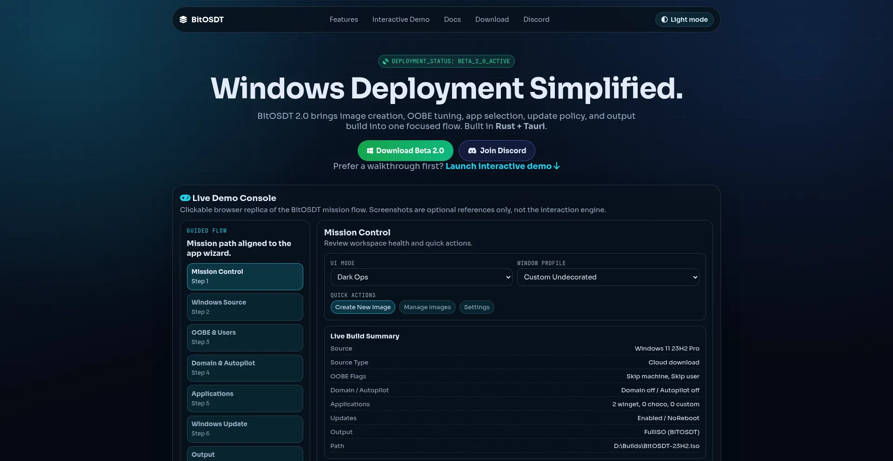Viewport: 893px width, 461px height.
Task: Select the Output step tab
Action: [x=245, y=454]
